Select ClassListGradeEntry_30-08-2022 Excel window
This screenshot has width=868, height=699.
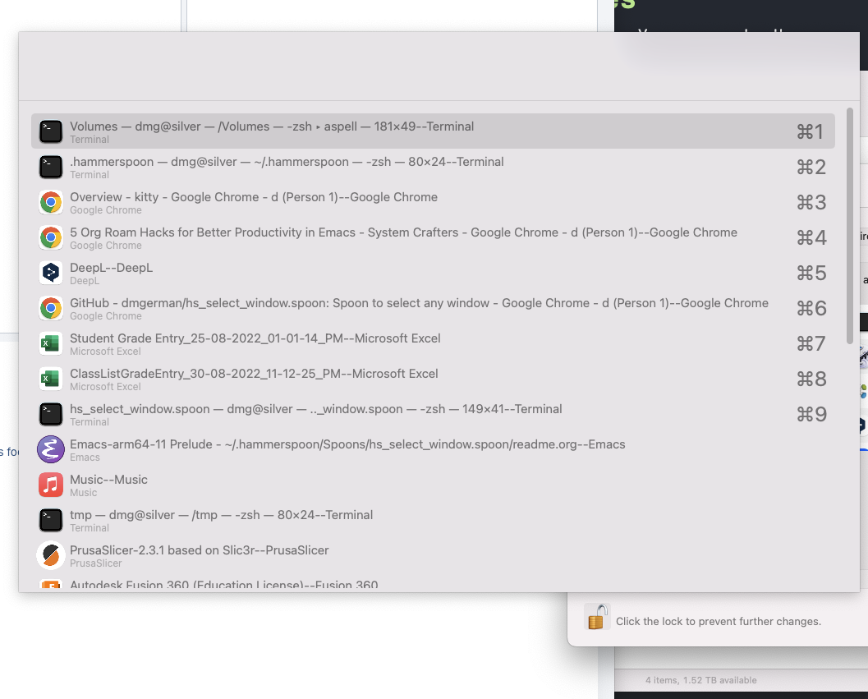433,379
